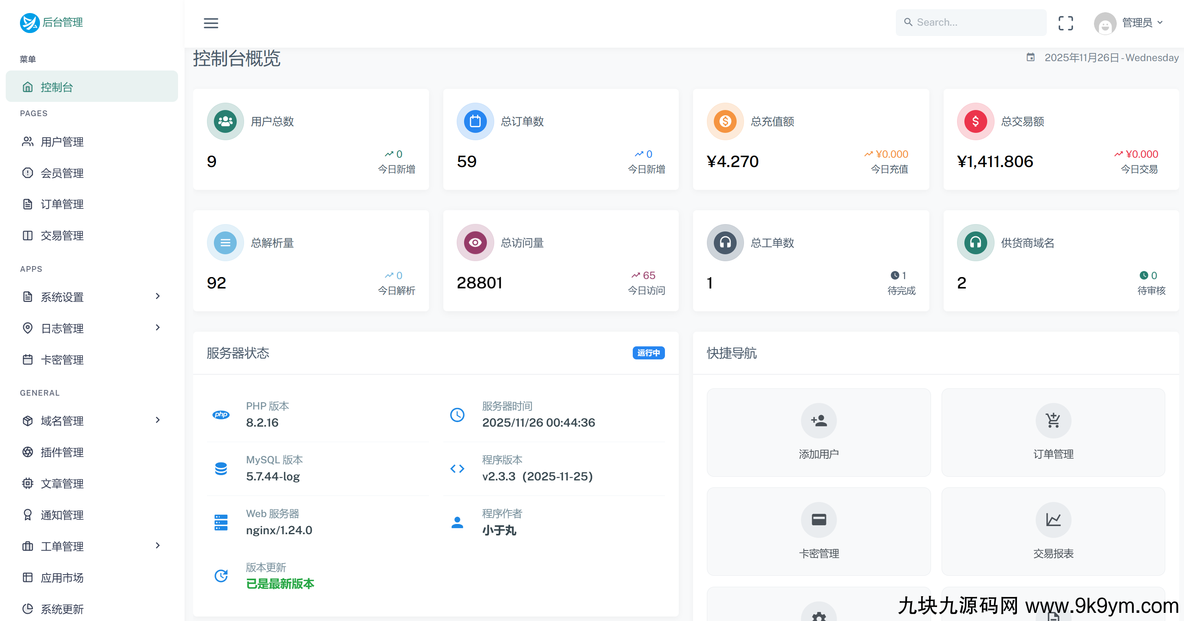Image resolution: width=1184 pixels, height=621 pixels.
Task: Click the 卡密管理 card icon in 快捷导航
Action: coord(819,520)
